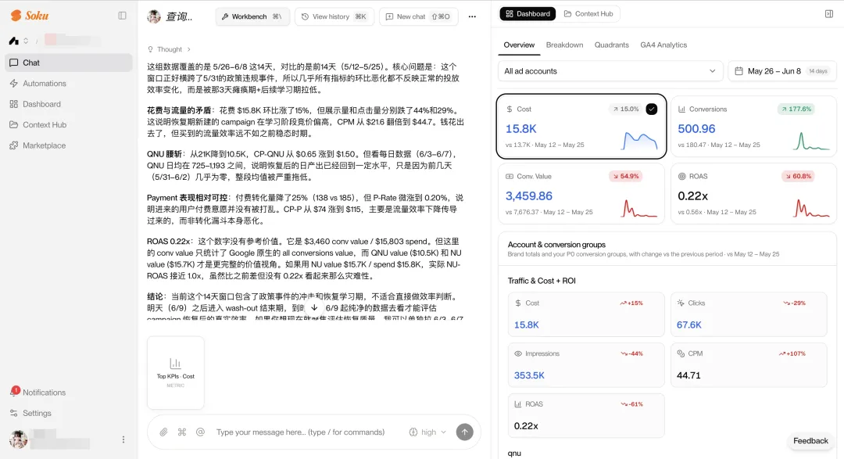Screen dimensions: 844x459
Task: Expand the Thought section
Action: (169, 49)
